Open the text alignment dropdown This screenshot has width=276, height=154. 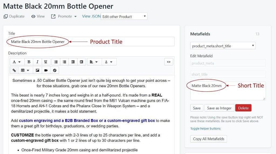coord(94,62)
